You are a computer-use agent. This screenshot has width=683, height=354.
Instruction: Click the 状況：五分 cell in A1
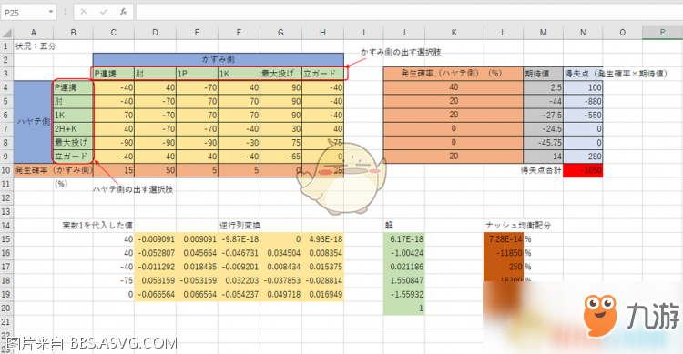tap(36, 46)
